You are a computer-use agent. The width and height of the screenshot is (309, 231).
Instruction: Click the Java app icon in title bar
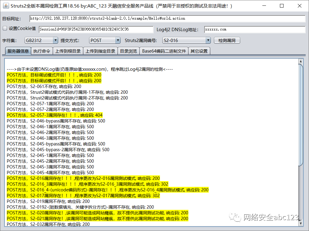click(x=6, y=6)
